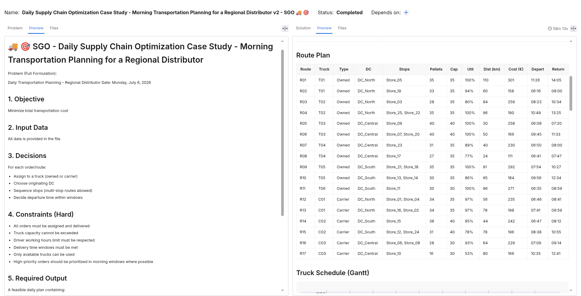Click the target emoji in task name
The image size is (581, 296).
pos(306,13)
